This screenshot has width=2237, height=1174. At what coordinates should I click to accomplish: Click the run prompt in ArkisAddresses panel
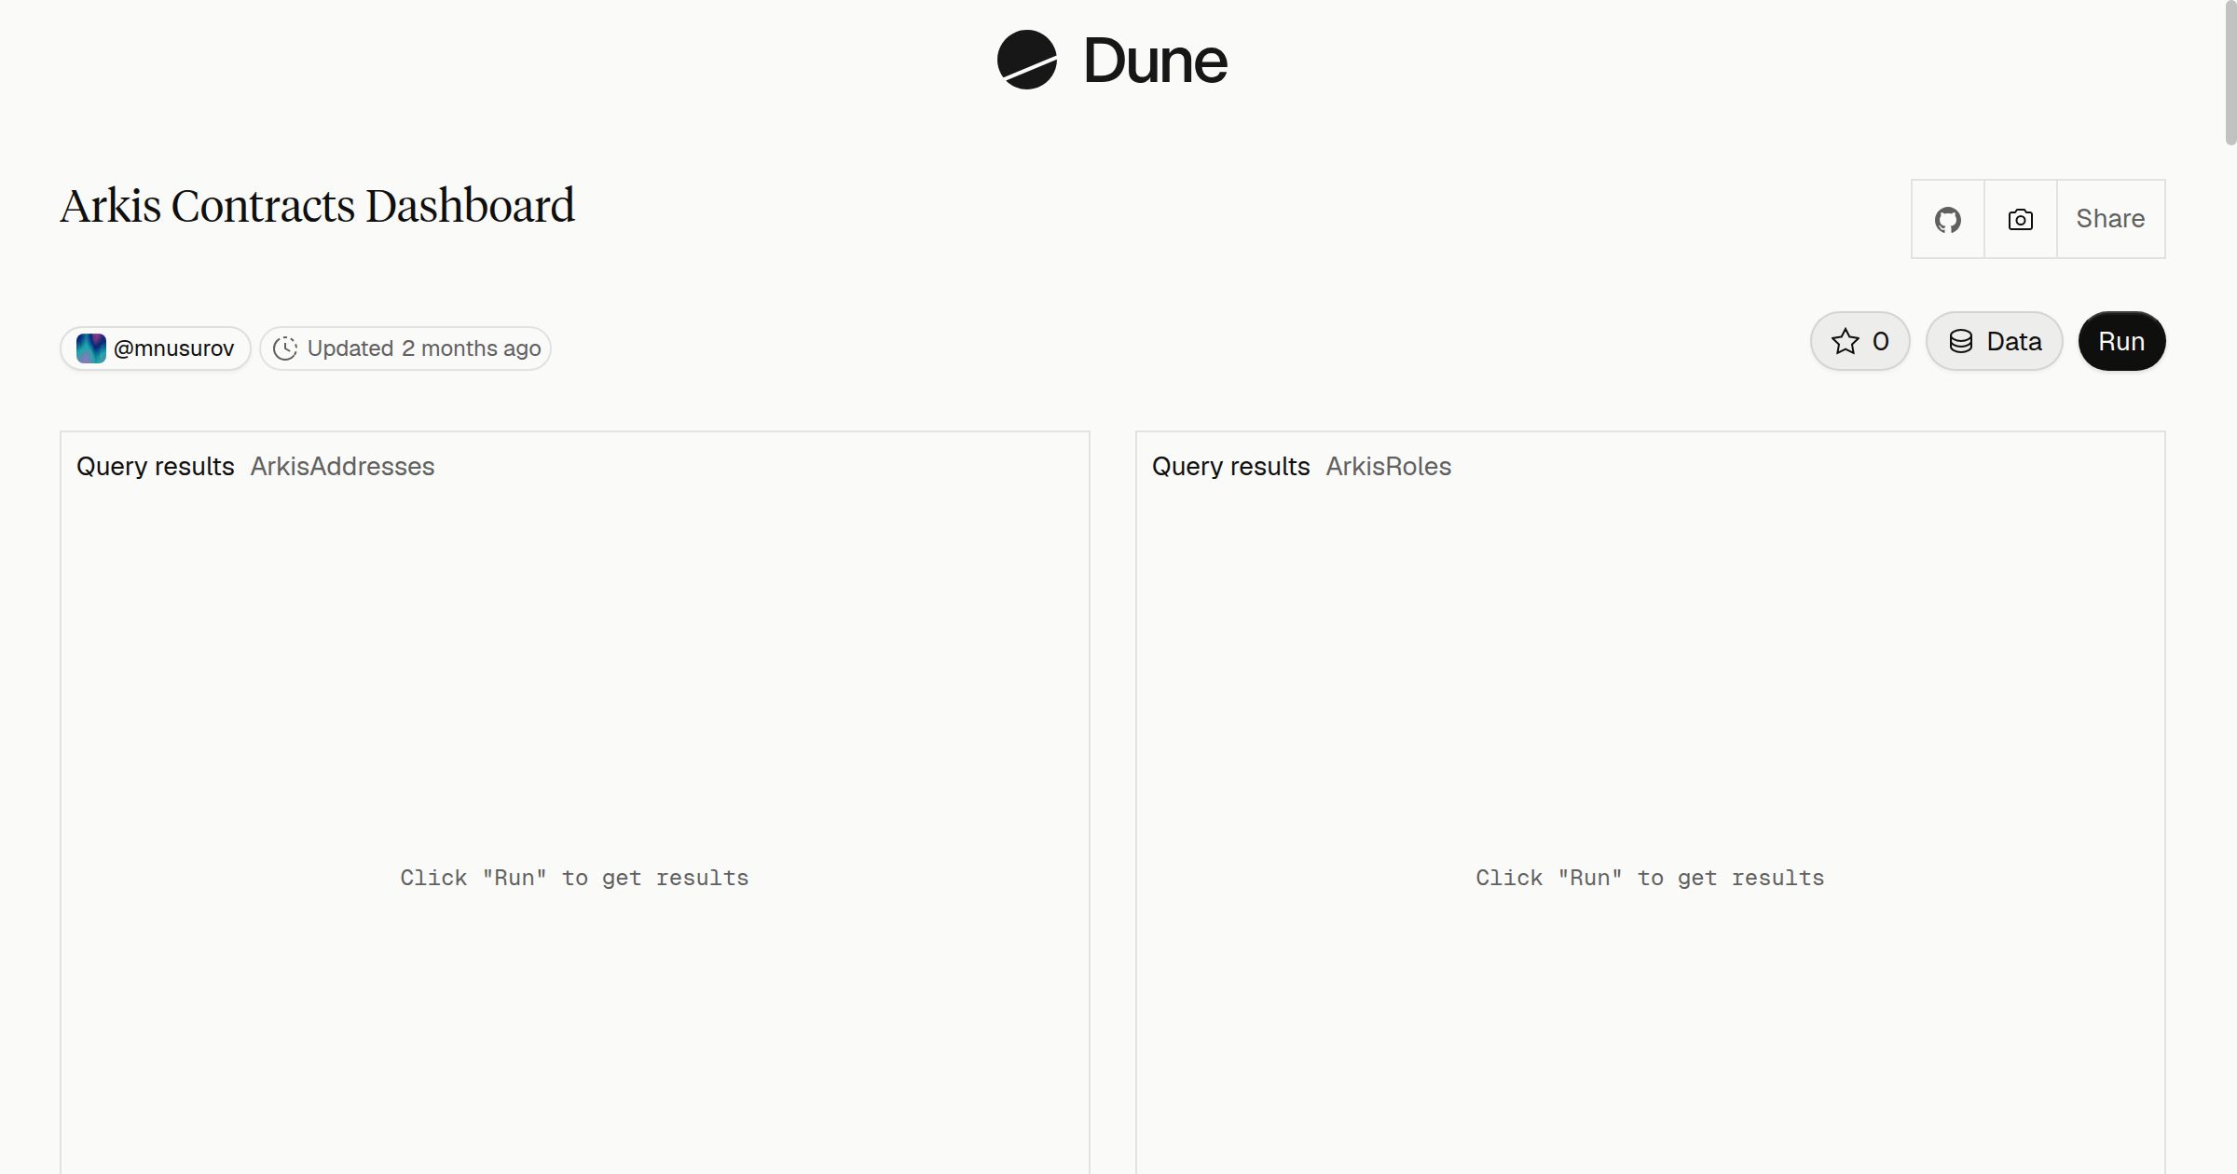(574, 878)
